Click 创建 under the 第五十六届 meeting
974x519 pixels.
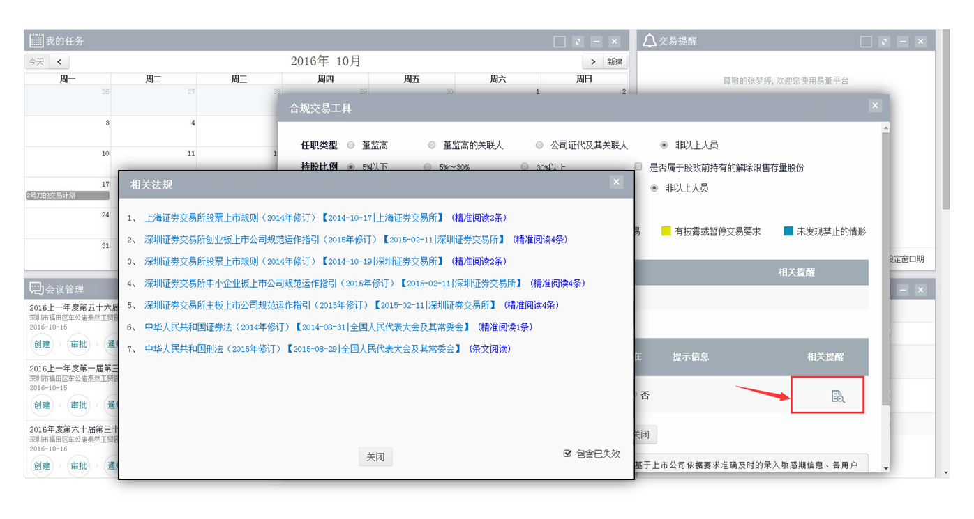(x=42, y=344)
